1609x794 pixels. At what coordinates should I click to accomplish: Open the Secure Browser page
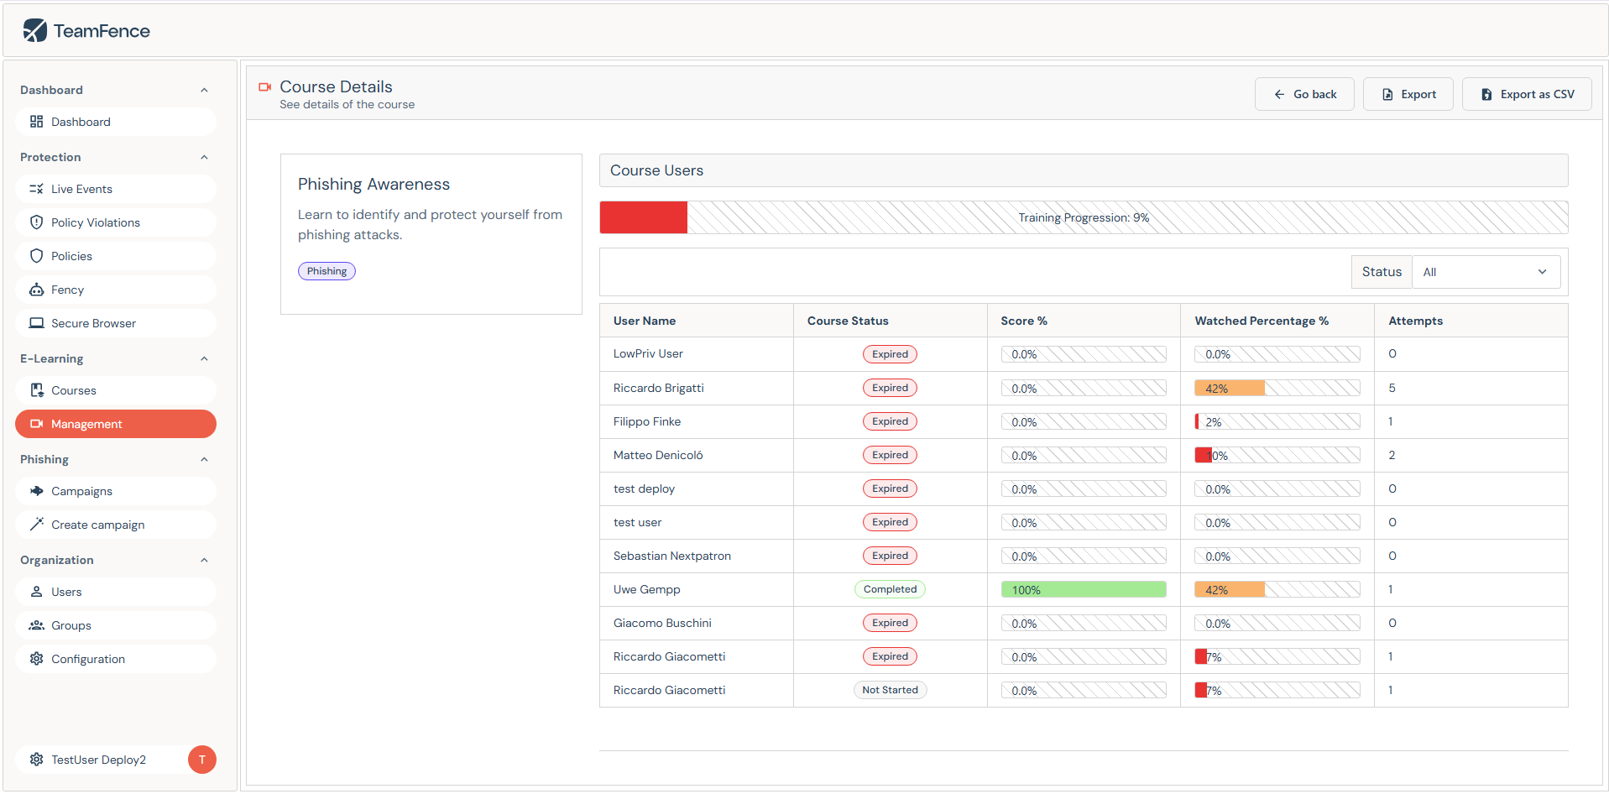click(x=116, y=323)
